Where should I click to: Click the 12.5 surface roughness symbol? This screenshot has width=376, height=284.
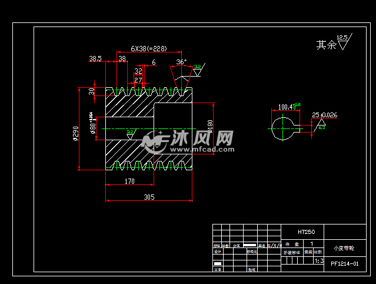[343, 42]
